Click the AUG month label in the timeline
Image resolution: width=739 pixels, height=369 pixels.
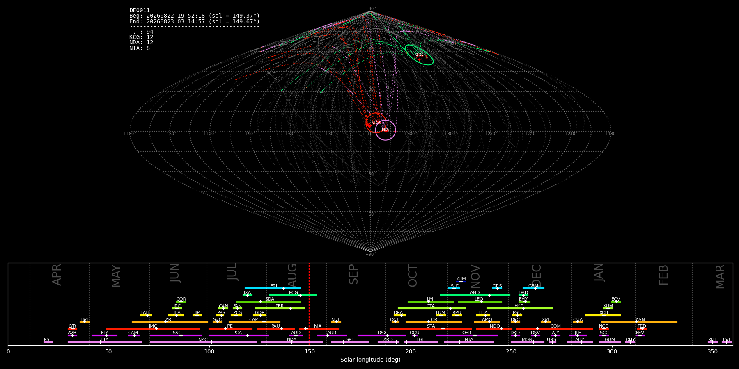[292, 276]
